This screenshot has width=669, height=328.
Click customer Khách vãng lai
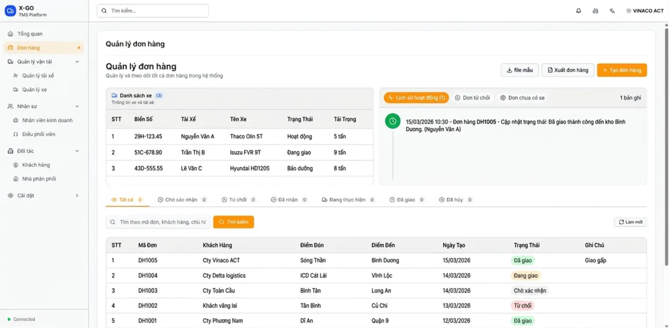click(219, 306)
